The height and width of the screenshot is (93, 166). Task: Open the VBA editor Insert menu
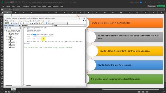point(18,21)
